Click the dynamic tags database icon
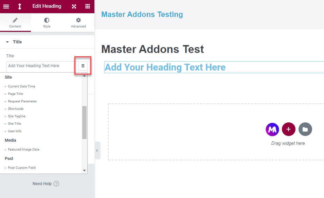The width and height of the screenshot is (324, 198). [x=83, y=66]
